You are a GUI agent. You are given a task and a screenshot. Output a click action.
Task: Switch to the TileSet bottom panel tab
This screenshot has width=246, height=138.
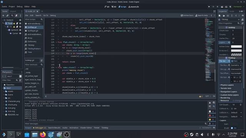[96, 128]
